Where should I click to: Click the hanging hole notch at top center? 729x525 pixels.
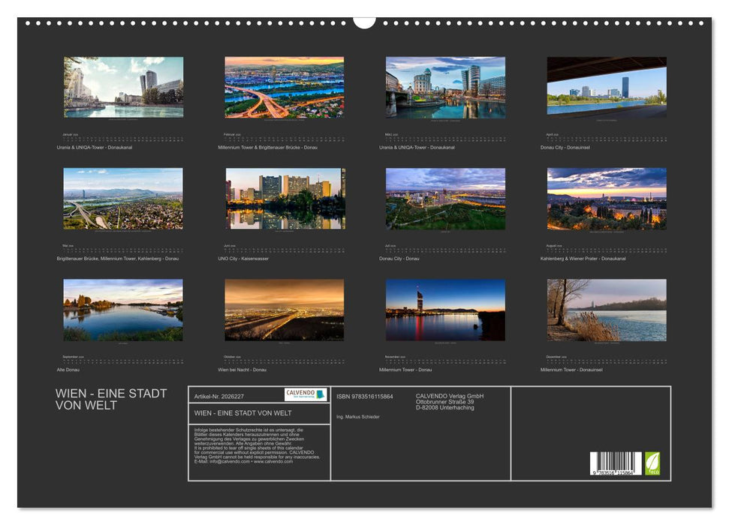click(x=364, y=22)
